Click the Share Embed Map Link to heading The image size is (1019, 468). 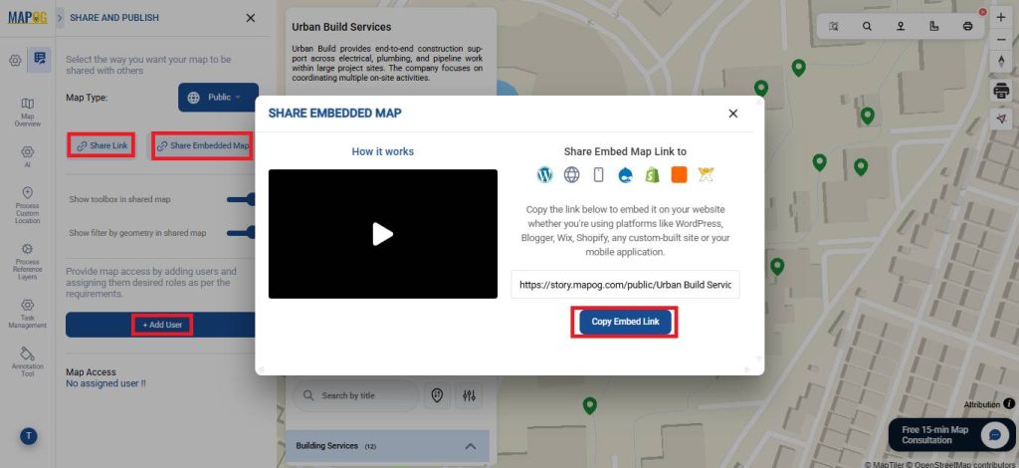(x=625, y=151)
